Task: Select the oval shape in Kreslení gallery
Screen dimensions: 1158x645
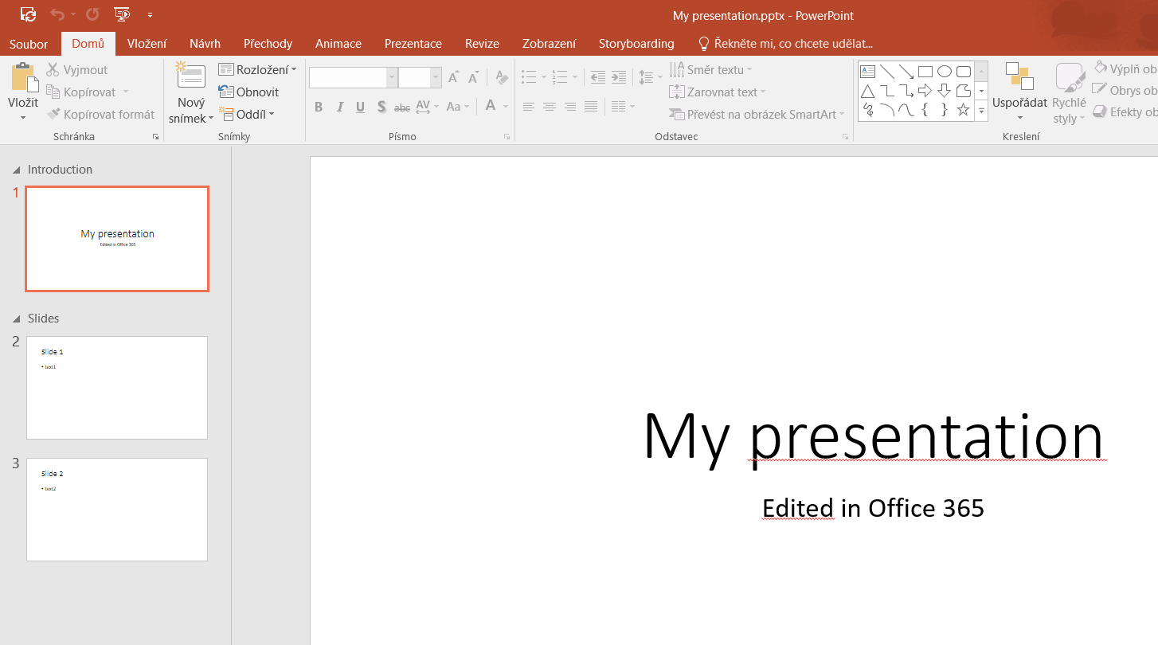Action: [945, 71]
